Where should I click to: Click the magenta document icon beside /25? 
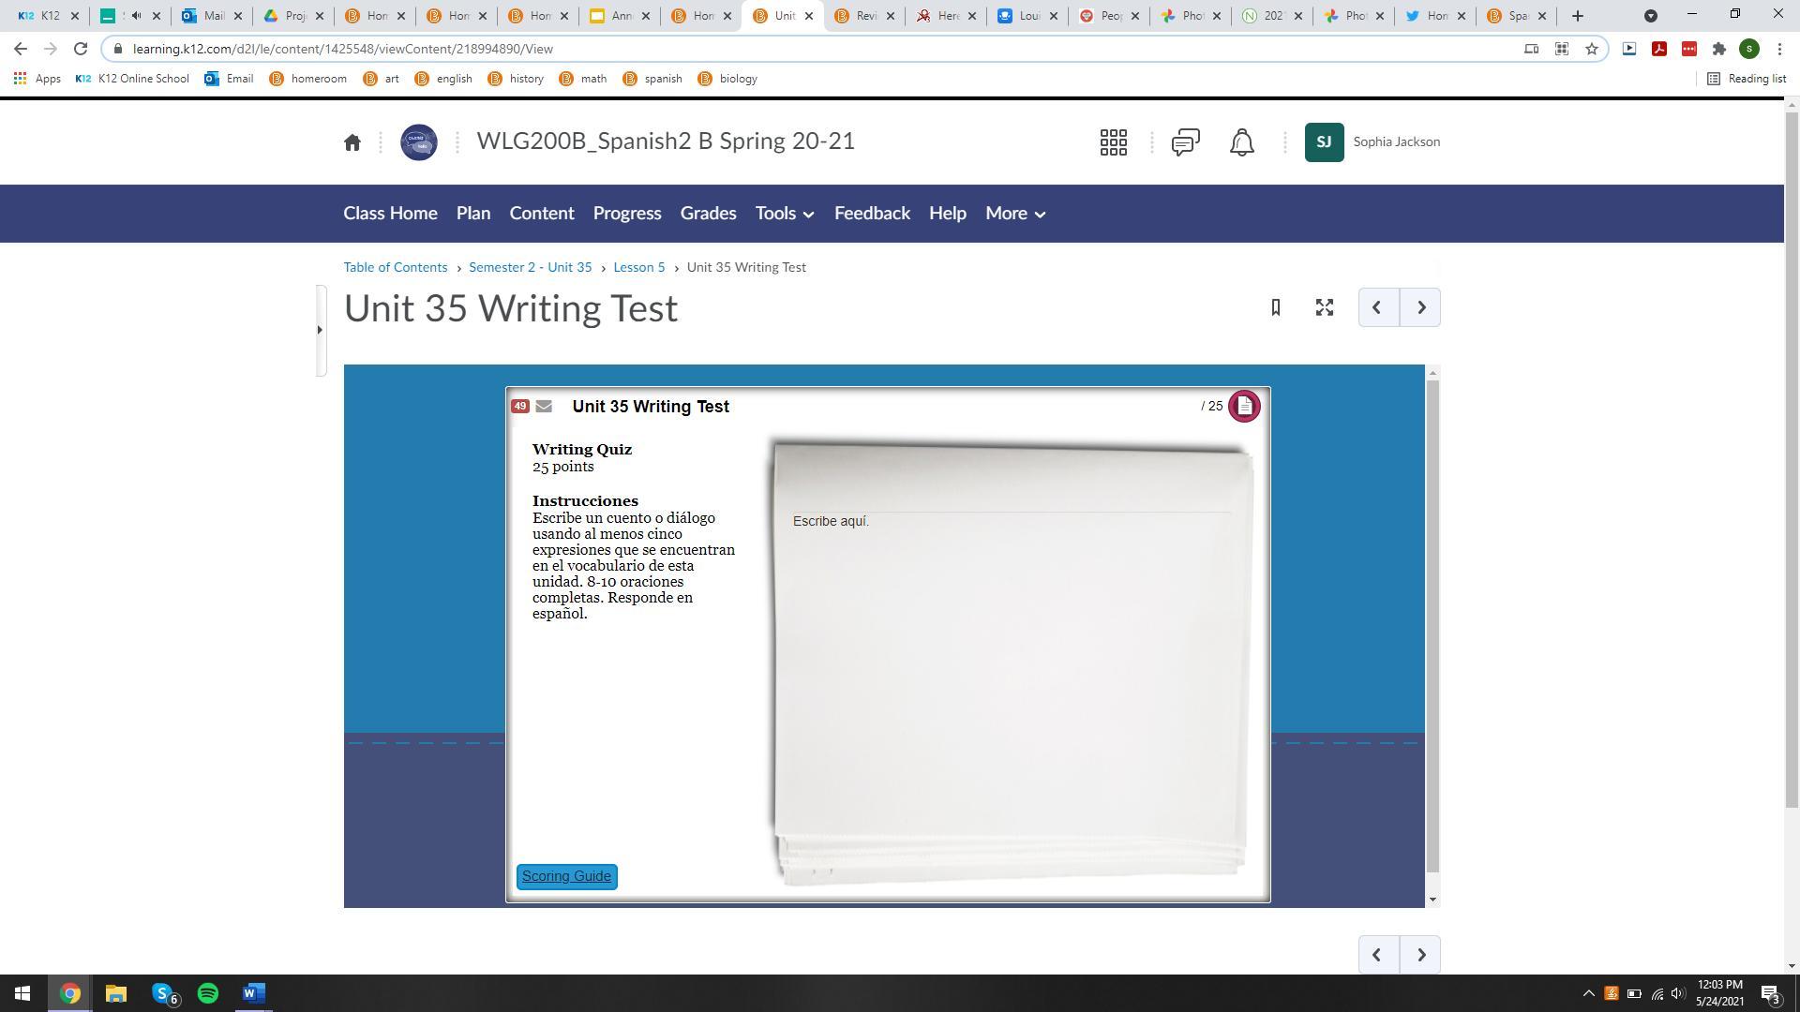(x=1244, y=407)
